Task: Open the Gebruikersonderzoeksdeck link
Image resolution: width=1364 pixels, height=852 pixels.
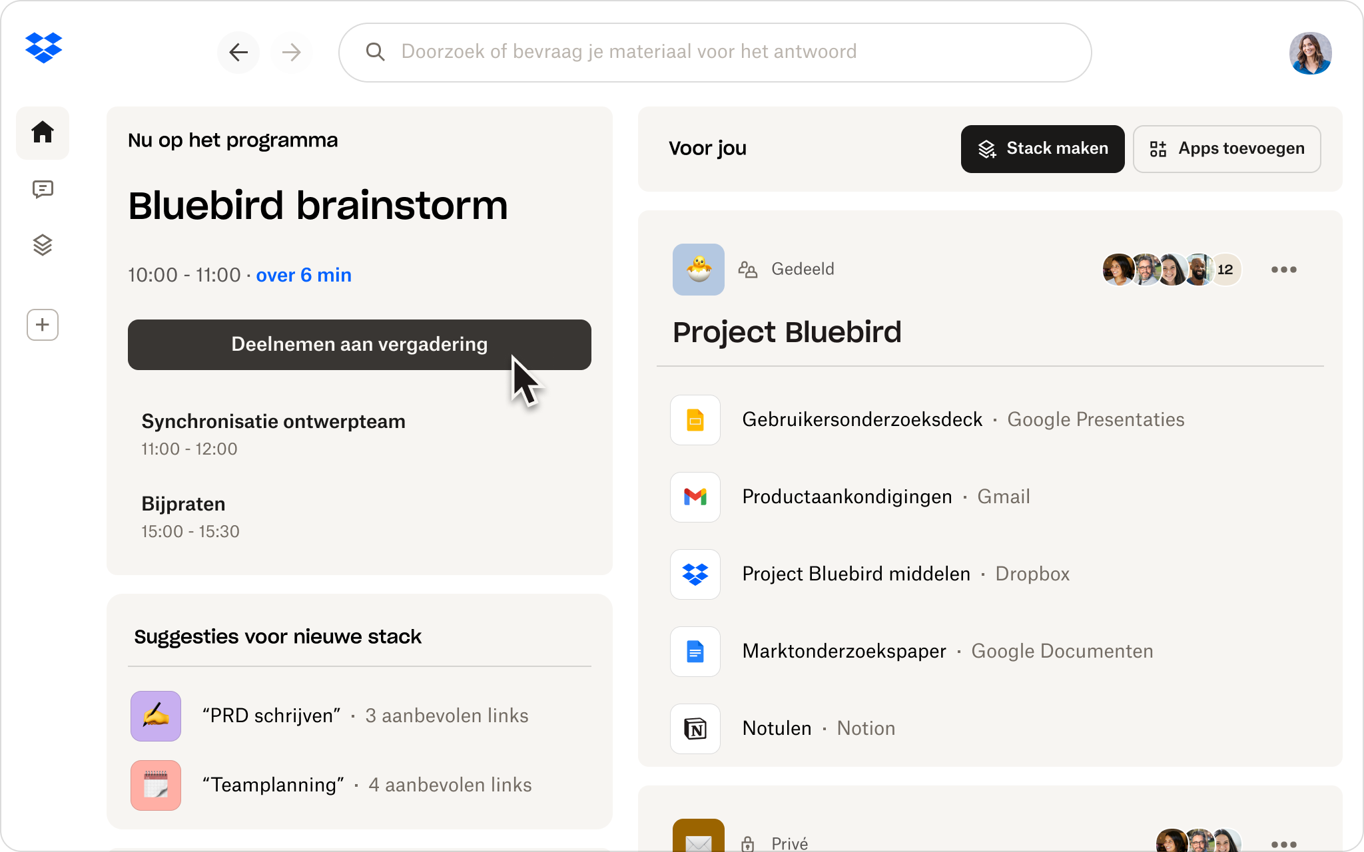Action: click(x=862, y=419)
